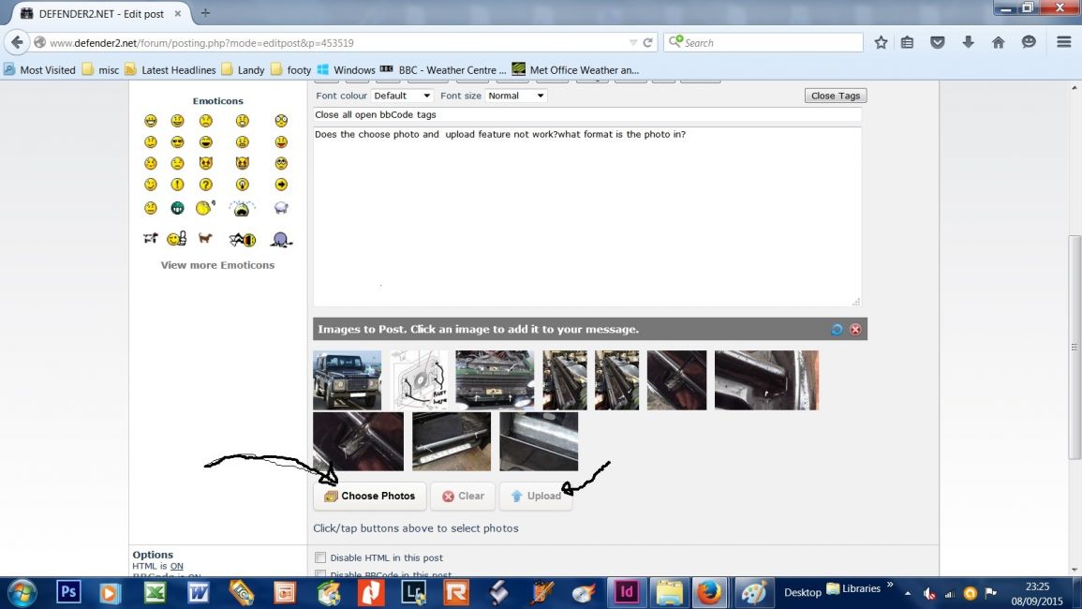Insert the arrow emoticon
The image size is (1082, 609).
click(x=281, y=185)
